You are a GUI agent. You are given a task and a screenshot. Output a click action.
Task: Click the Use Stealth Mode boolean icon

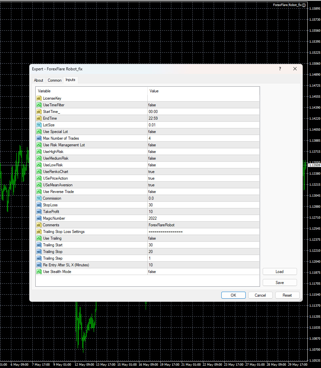pos(39,272)
